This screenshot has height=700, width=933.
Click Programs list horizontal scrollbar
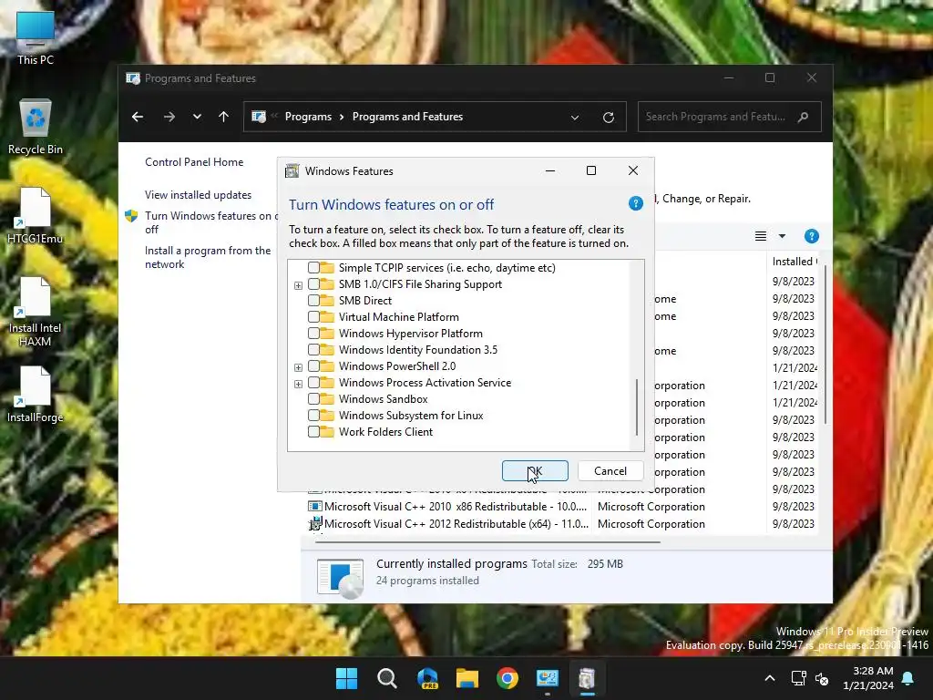pos(488,542)
